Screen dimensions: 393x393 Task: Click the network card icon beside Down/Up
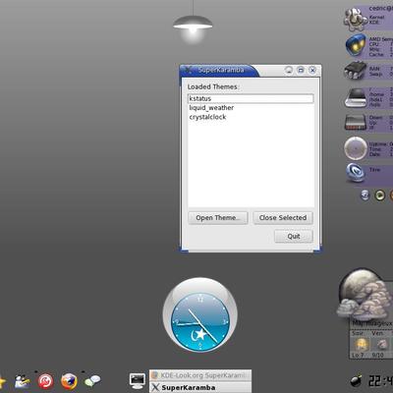click(x=356, y=123)
